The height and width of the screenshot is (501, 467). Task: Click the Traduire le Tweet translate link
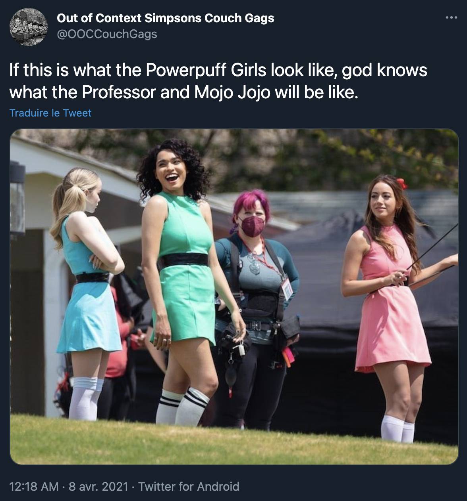click(50, 113)
